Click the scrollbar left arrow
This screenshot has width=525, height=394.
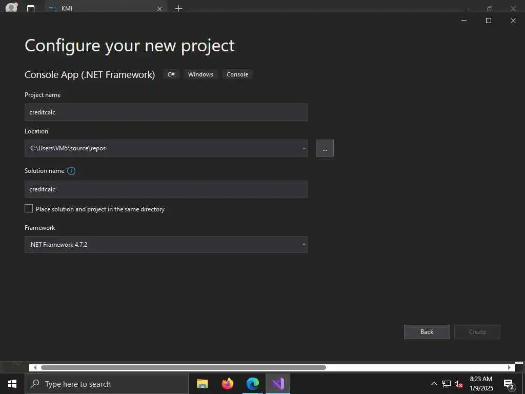35,367
